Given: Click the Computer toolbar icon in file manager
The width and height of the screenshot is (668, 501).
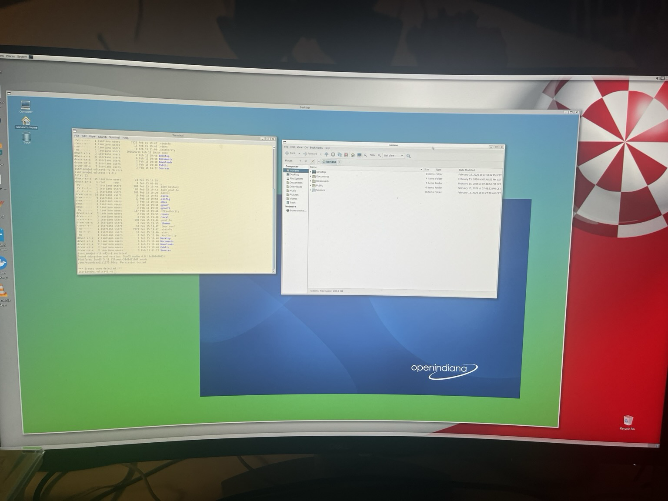Looking at the screenshot, I should 359,155.
